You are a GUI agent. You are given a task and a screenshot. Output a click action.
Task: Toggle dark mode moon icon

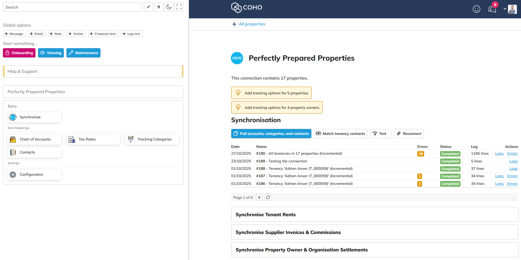[169, 7]
